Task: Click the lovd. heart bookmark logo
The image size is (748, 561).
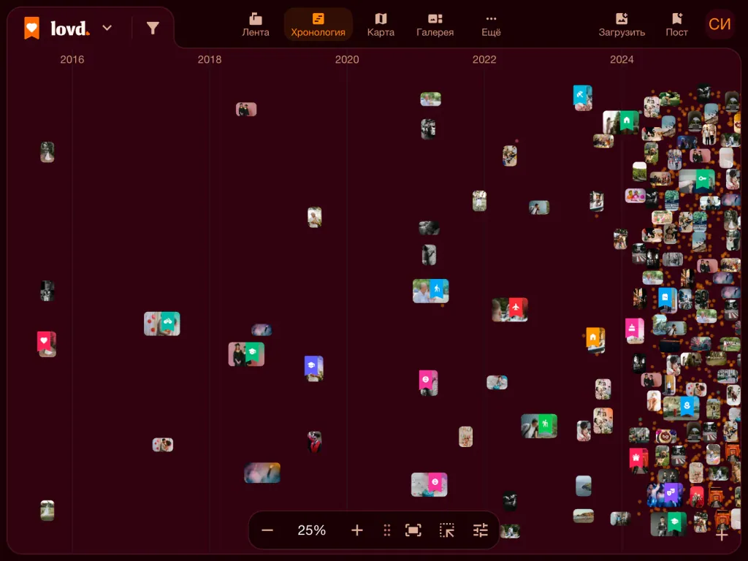Action: tap(32, 28)
